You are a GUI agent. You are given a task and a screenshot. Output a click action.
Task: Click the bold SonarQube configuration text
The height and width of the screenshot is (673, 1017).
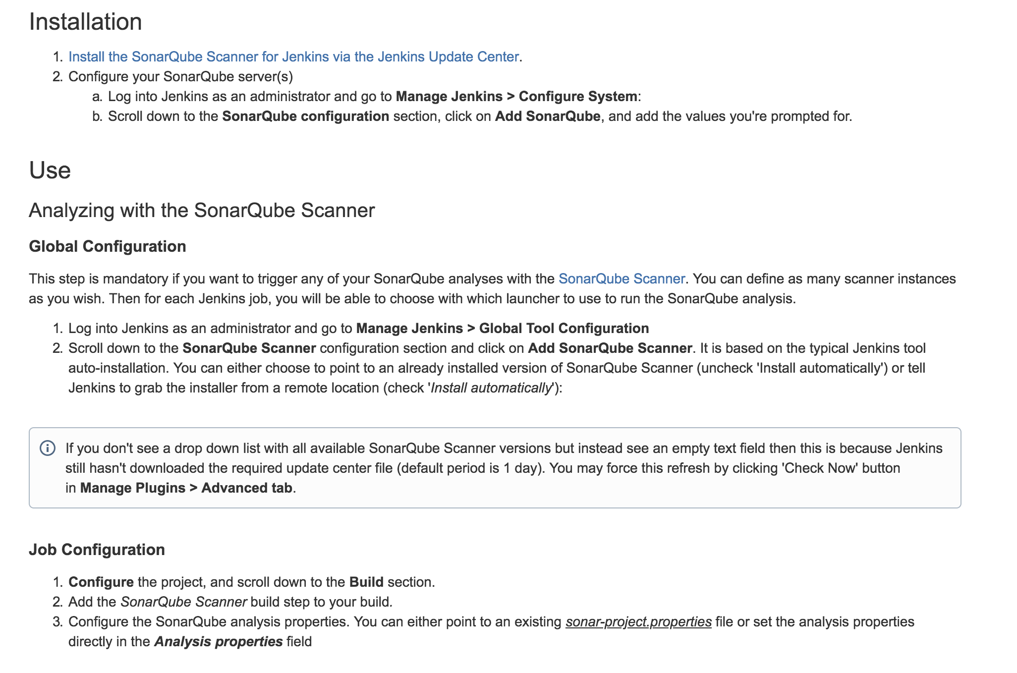(x=305, y=116)
